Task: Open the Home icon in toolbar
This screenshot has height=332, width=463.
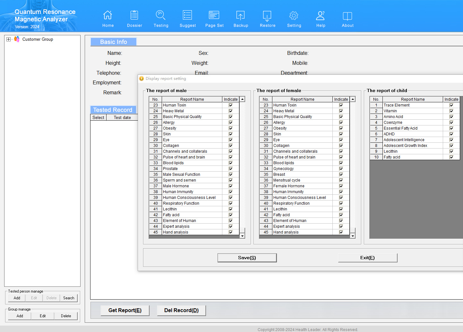Action: click(108, 15)
